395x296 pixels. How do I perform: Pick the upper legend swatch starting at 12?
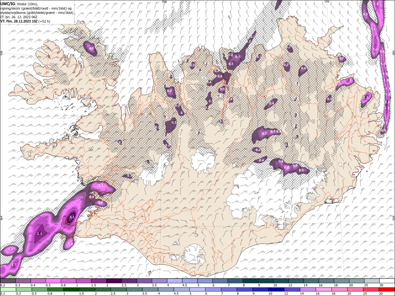coord(295,281)
